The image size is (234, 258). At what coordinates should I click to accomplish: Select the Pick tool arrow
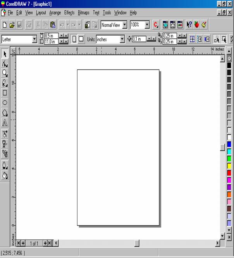click(5, 54)
